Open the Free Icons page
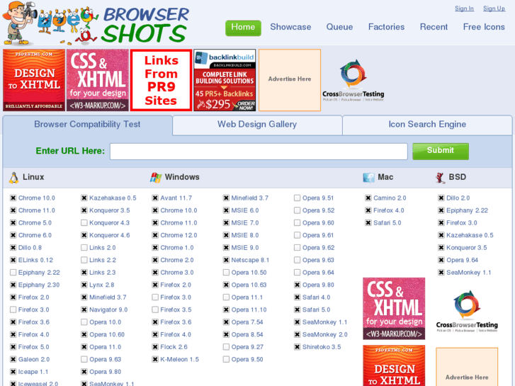Image resolution: width=515 pixels, height=386 pixels. click(x=484, y=27)
